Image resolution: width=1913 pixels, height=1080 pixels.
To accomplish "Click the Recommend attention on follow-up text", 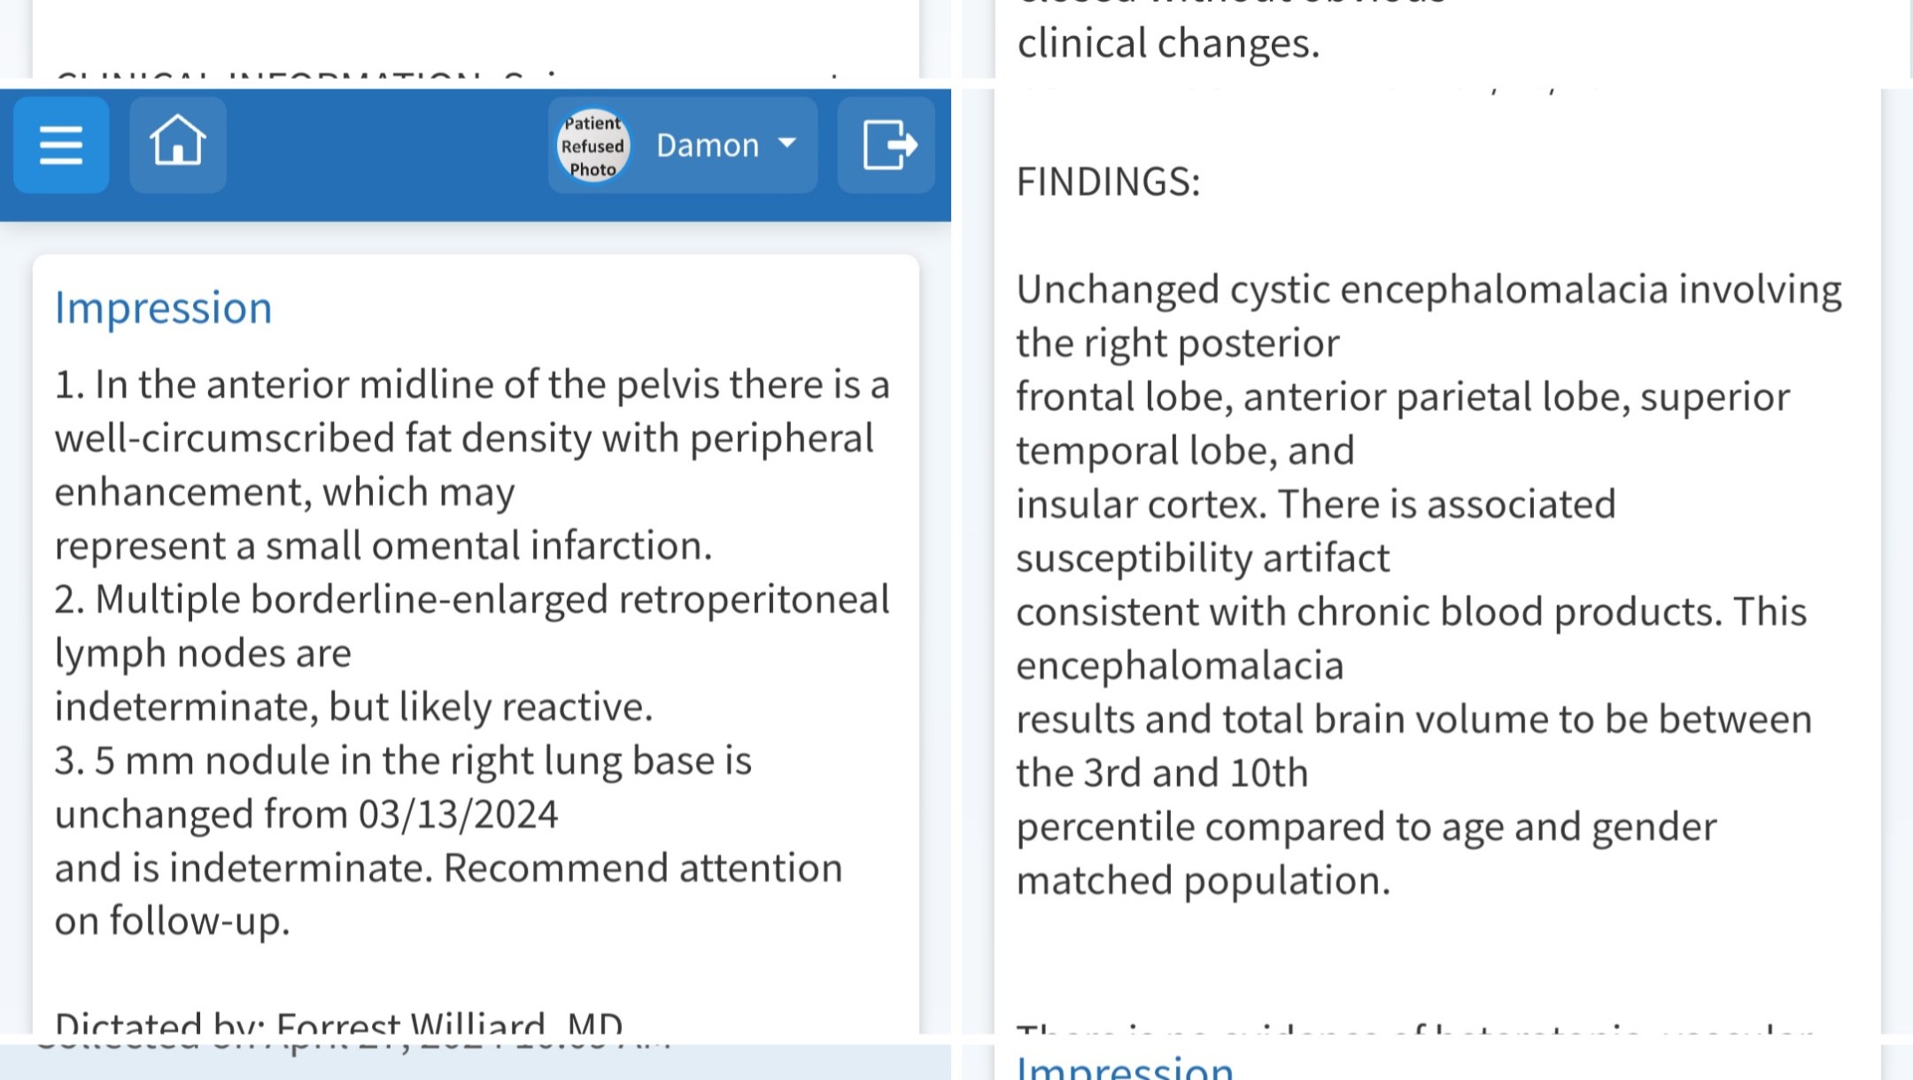I will click(449, 894).
